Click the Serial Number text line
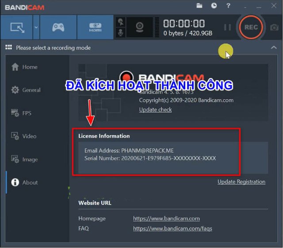 click(x=150, y=158)
